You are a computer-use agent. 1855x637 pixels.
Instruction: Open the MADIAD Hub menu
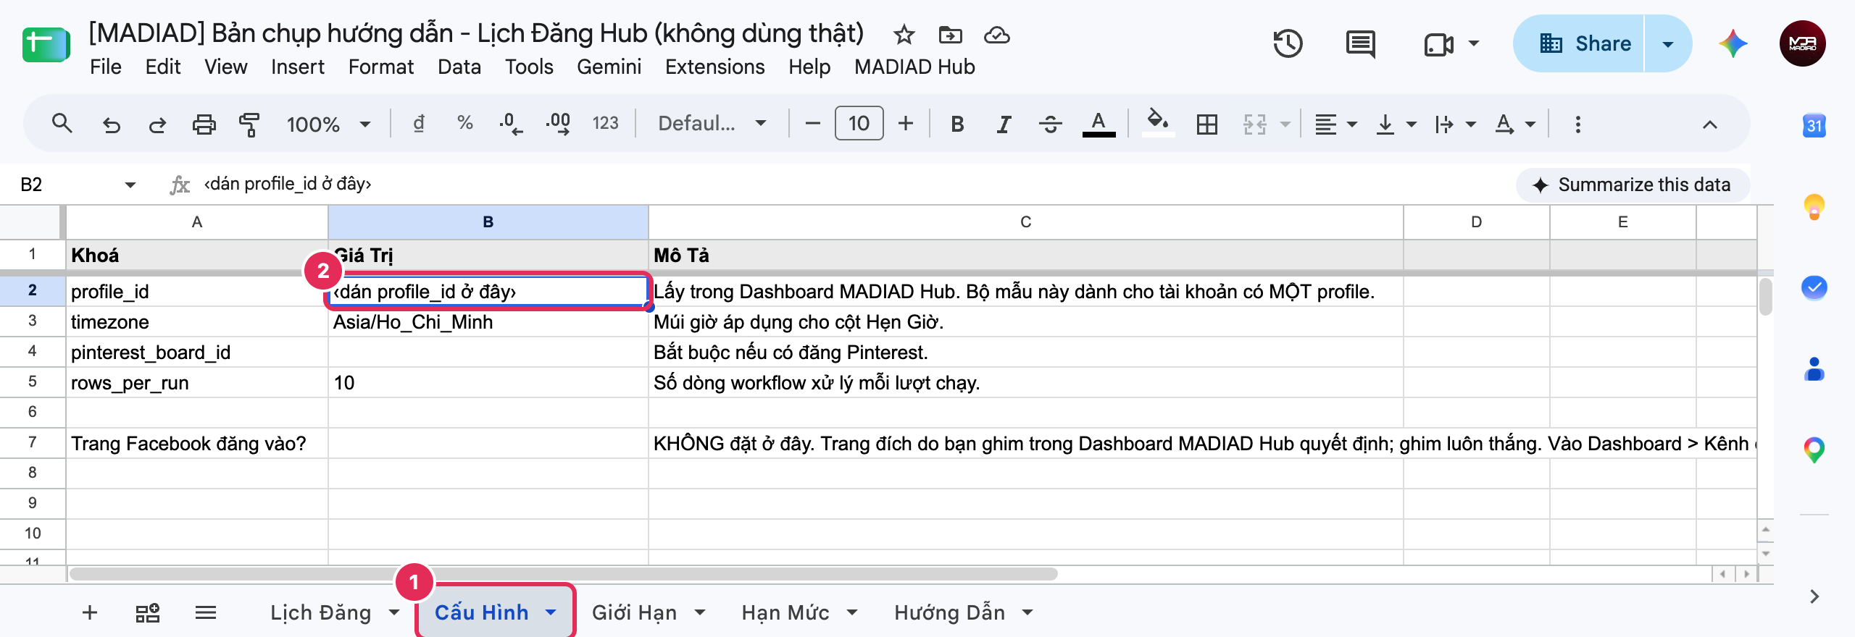[914, 67]
